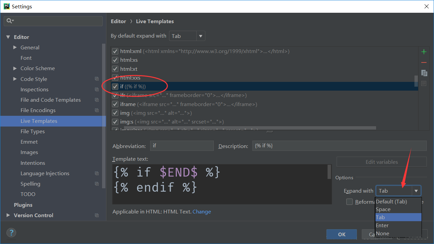Viewport: 434px width, 244px height.
Task: Enable the Reformat checkbox under Options
Action: tap(349, 202)
